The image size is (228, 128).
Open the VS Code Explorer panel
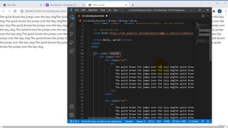click(x=72, y=17)
